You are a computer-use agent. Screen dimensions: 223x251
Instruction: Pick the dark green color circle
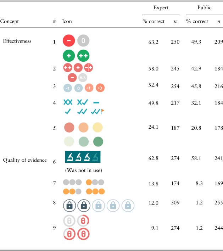pos(98,142)
